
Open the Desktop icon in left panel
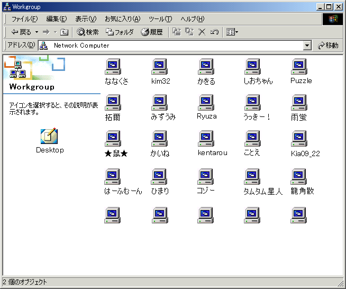pos(49,137)
